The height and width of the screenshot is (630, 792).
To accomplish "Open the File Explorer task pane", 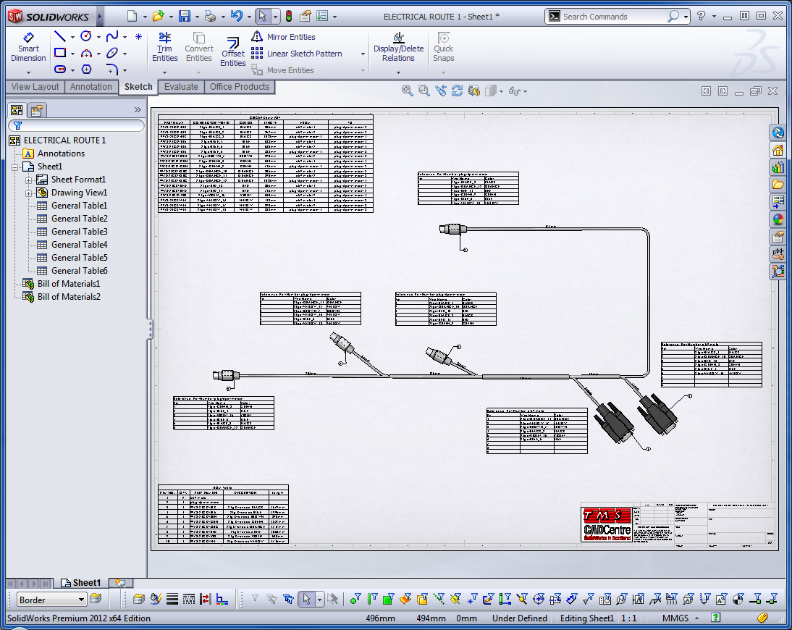I will click(x=778, y=185).
